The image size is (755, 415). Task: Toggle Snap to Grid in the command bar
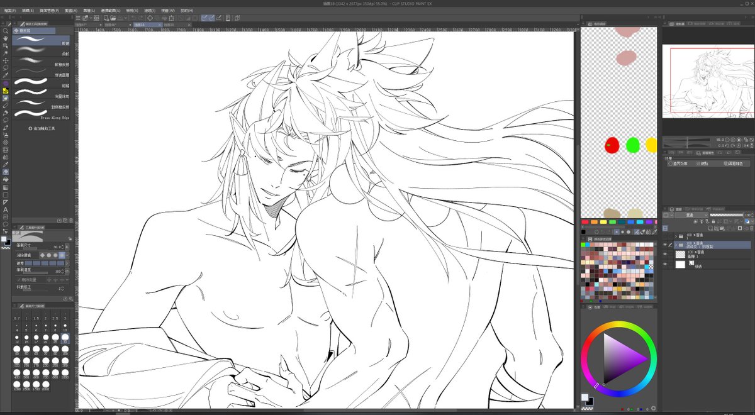(x=220, y=18)
